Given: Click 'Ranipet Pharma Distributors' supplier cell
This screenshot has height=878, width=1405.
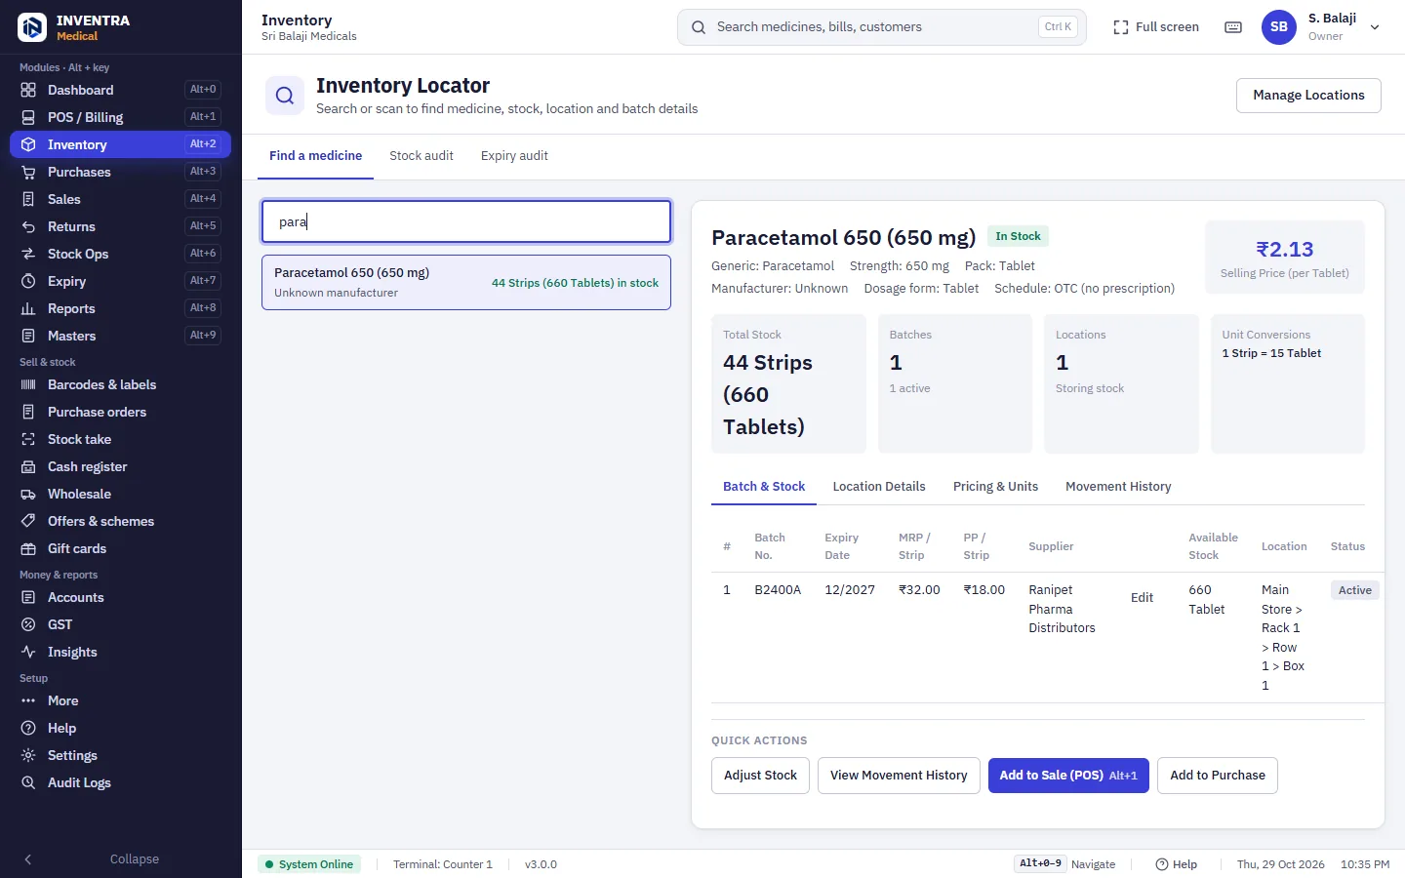Looking at the screenshot, I should coord(1062,609).
